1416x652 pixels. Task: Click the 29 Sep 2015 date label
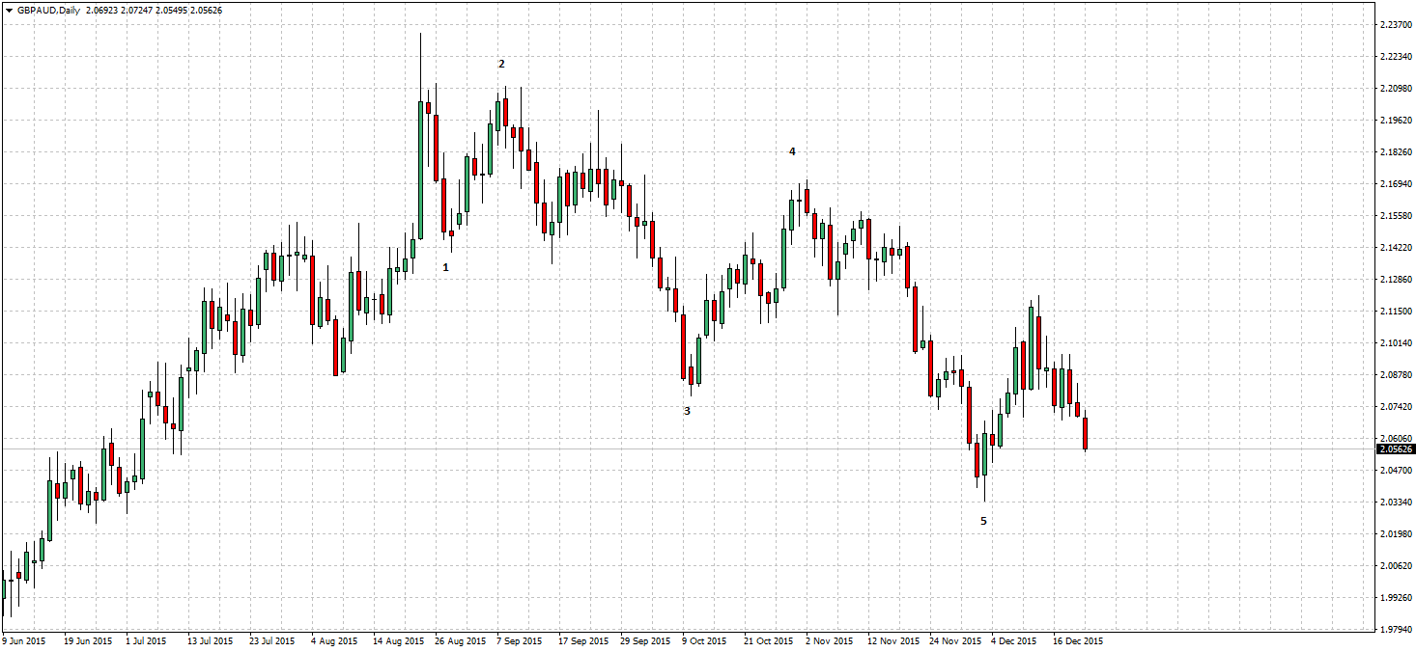645,640
